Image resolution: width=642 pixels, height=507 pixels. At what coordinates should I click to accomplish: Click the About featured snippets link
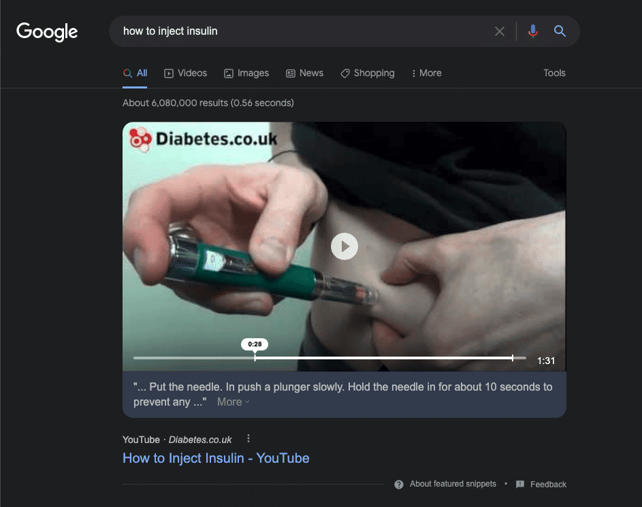click(453, 485)
